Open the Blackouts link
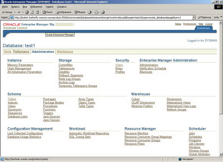Viewport: 223px width, 162px height. click(x=146, y=72)
